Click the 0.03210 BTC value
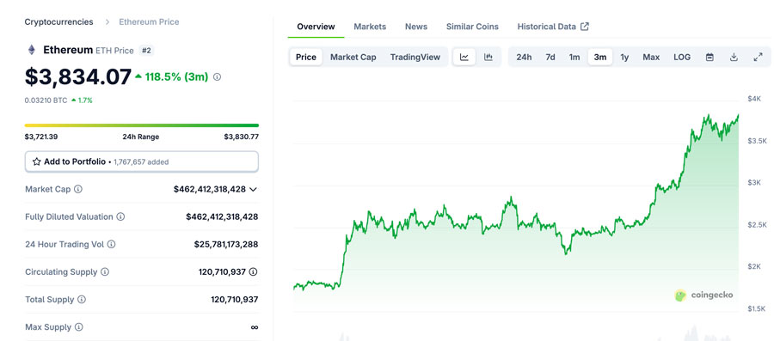Viewport: 774px width, 341px height. click(46, 100)
